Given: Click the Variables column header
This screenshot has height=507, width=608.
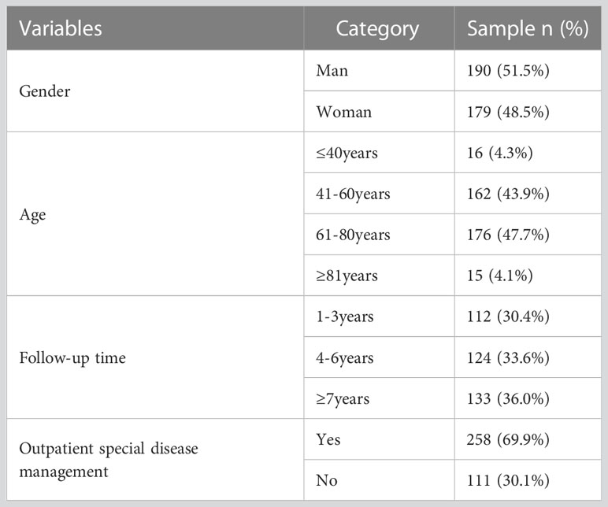Looking at the screenshot, I should pos(61,28).
